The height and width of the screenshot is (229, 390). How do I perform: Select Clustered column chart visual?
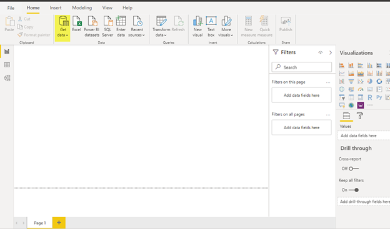tap(370, 66)
